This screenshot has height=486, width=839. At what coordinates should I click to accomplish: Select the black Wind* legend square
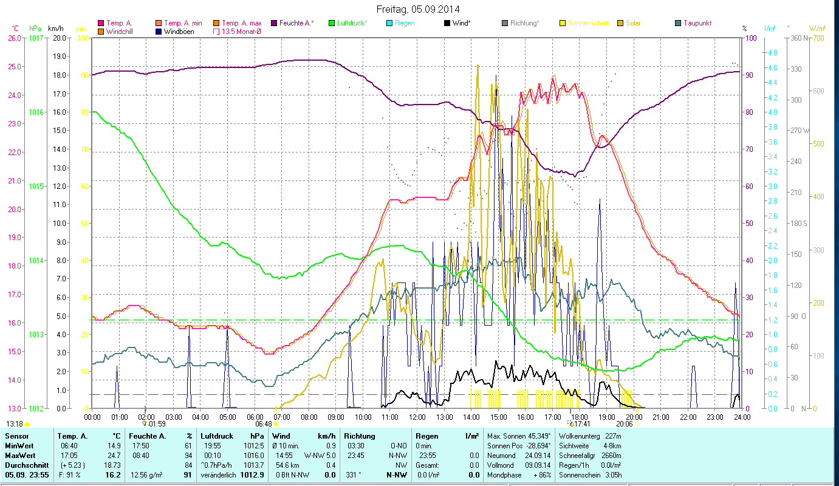pyautogui.click(x=447, y=23)
